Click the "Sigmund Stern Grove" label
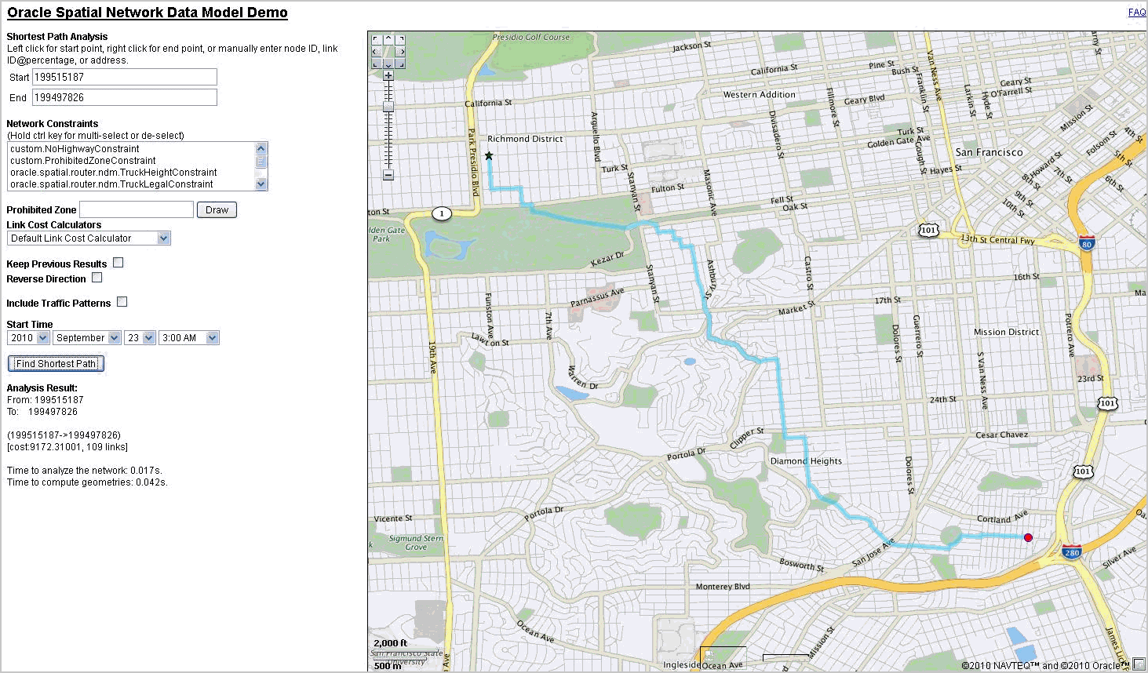 click(x=416, y=543)
